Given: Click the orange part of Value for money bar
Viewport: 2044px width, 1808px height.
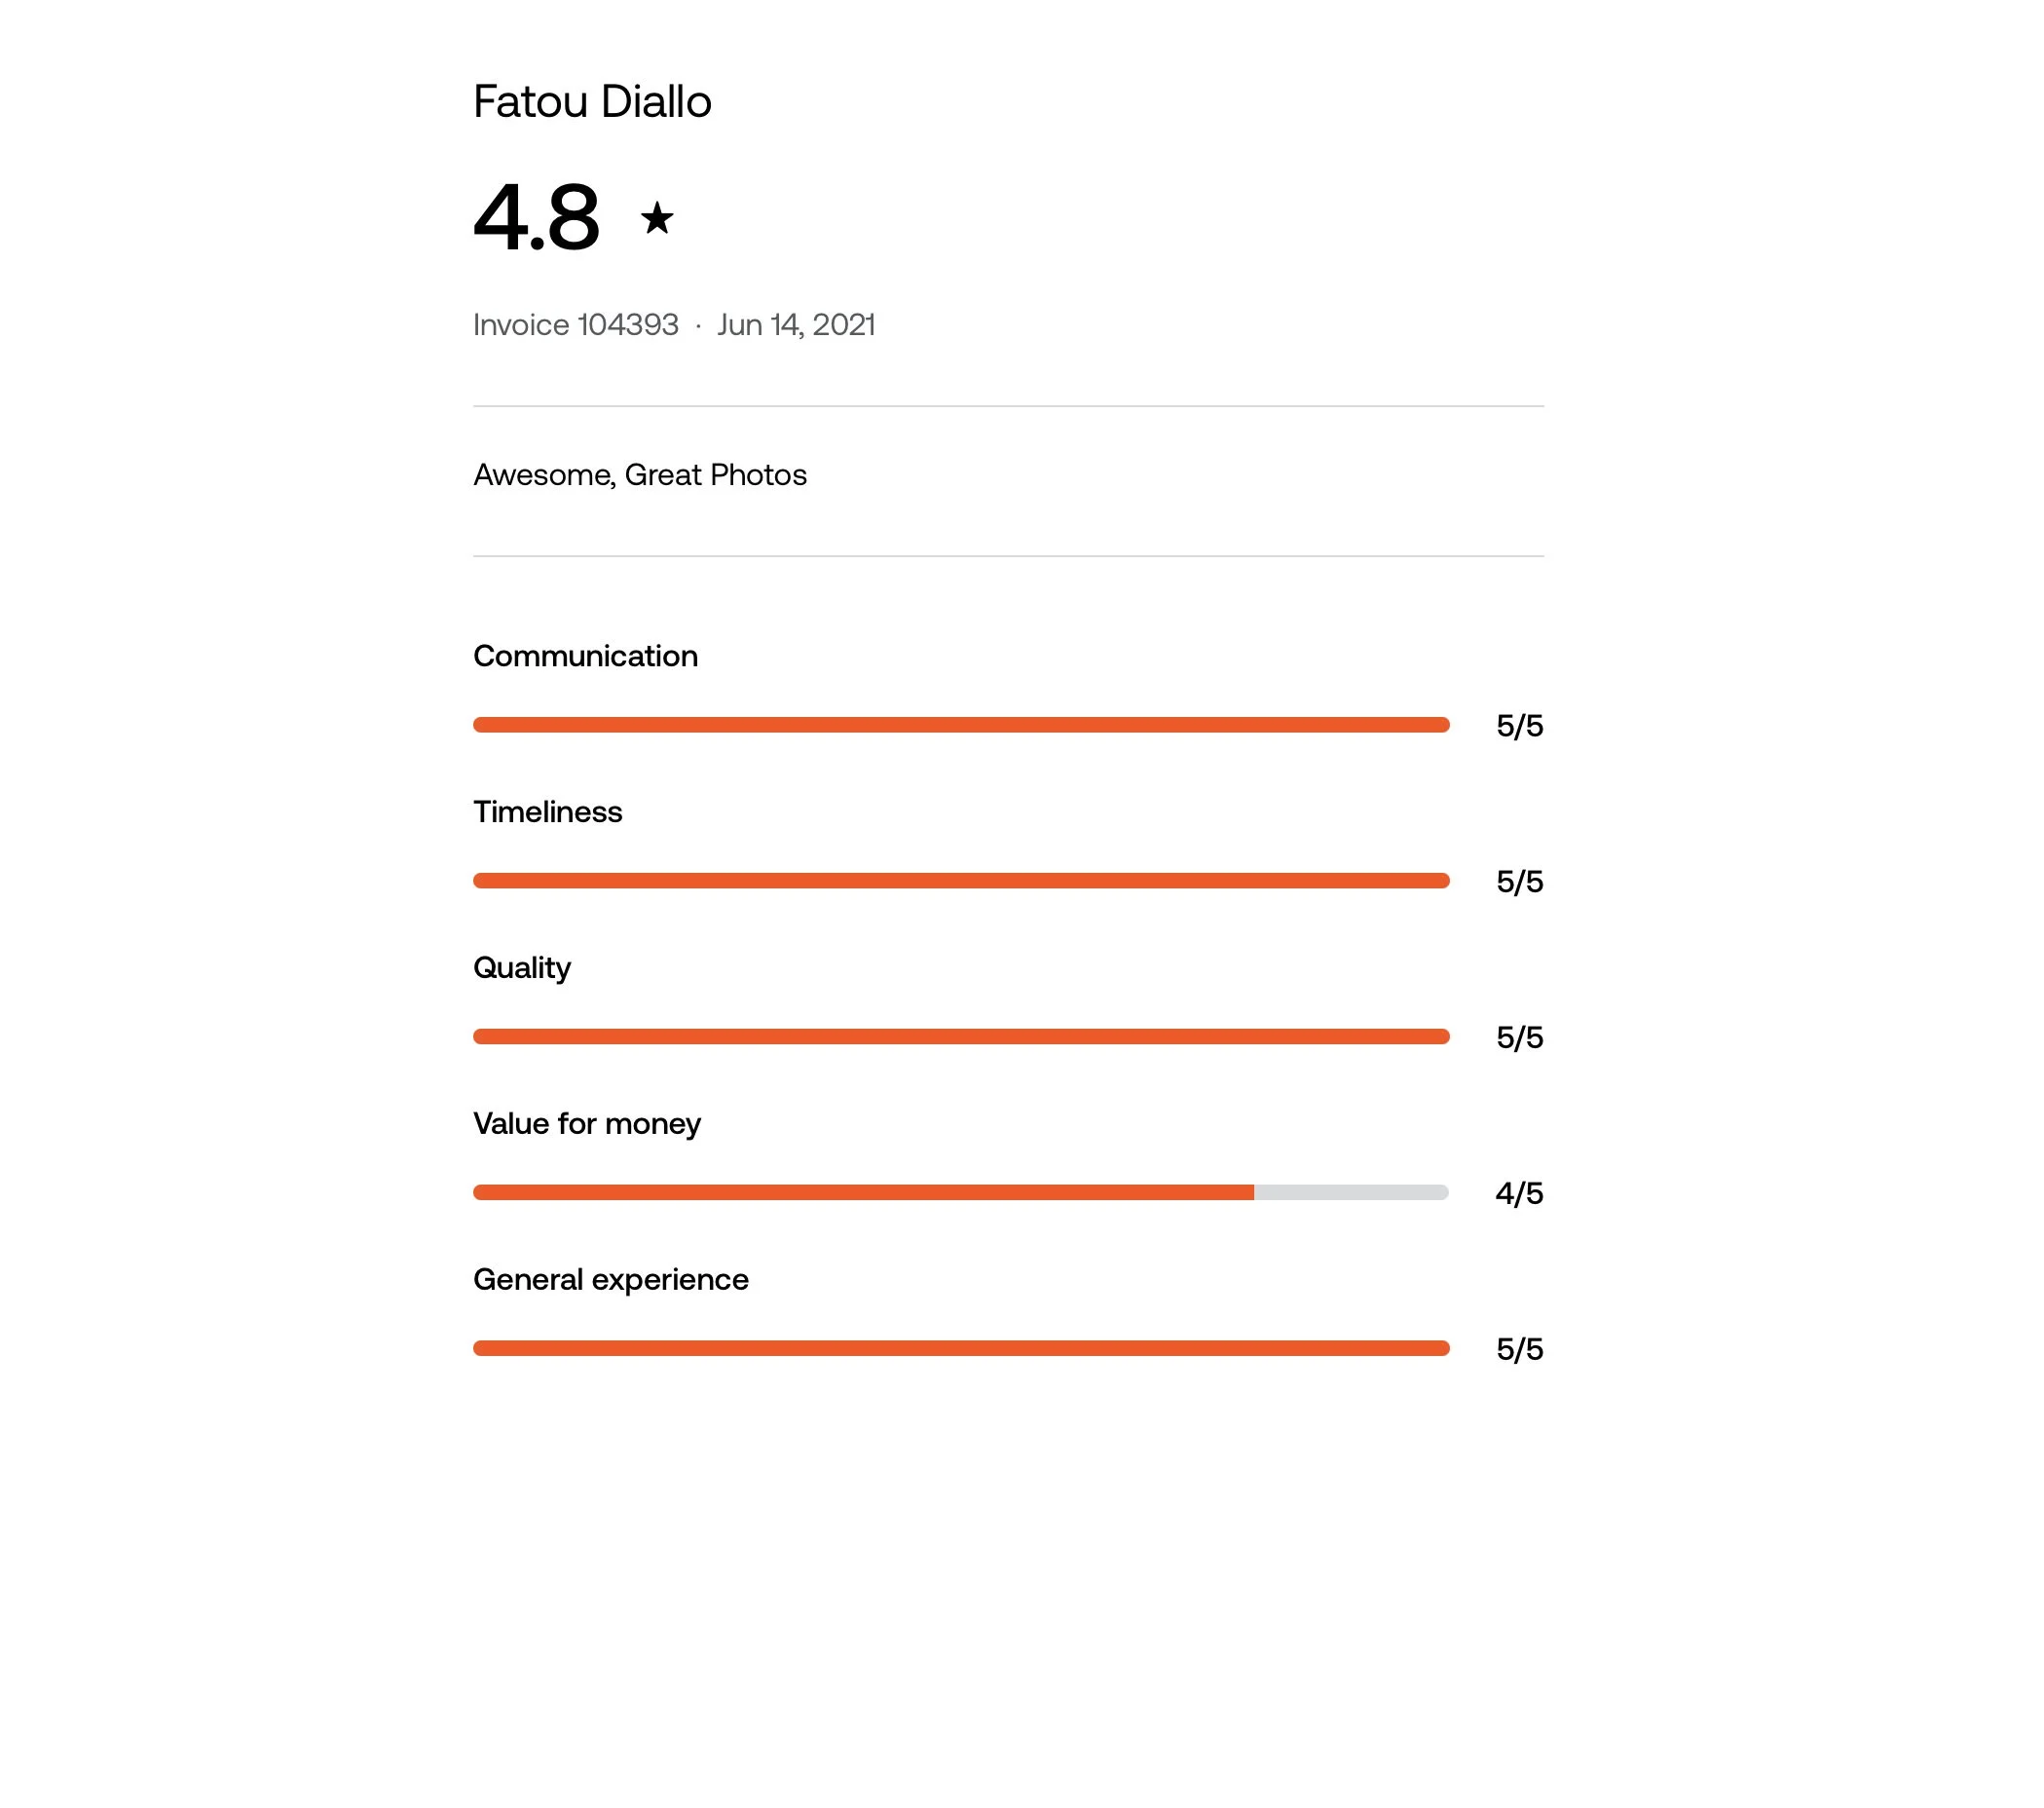Looking at the screenshot, I should (x=864, y=1192).
